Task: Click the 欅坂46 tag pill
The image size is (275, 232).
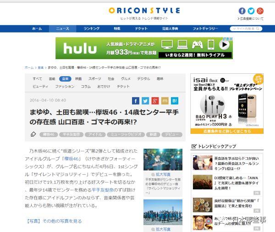Action: click(49, 134)
